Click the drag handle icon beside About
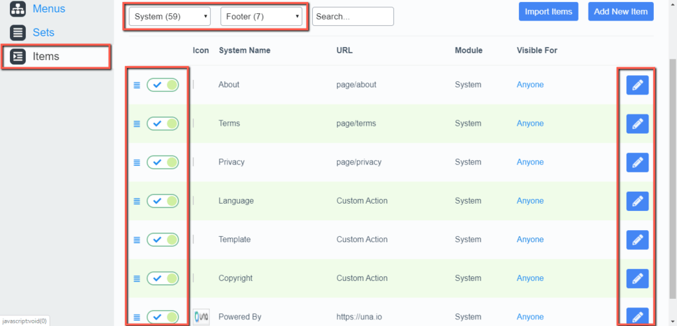This screenshot has width=677, height=326. [x=137, y=85]
